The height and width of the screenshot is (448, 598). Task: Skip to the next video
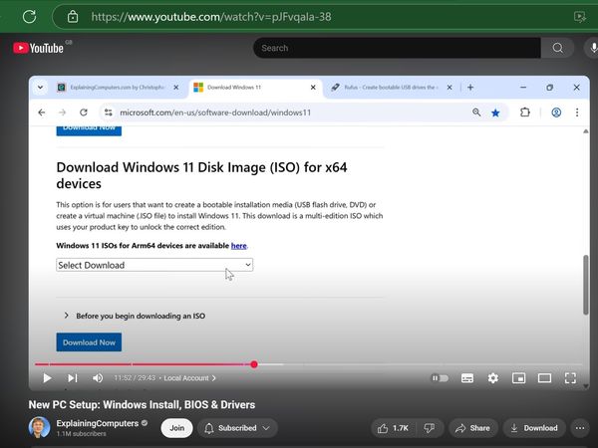(72, 378)
